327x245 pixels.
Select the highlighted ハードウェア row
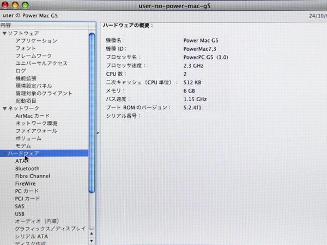click(44, 154)
